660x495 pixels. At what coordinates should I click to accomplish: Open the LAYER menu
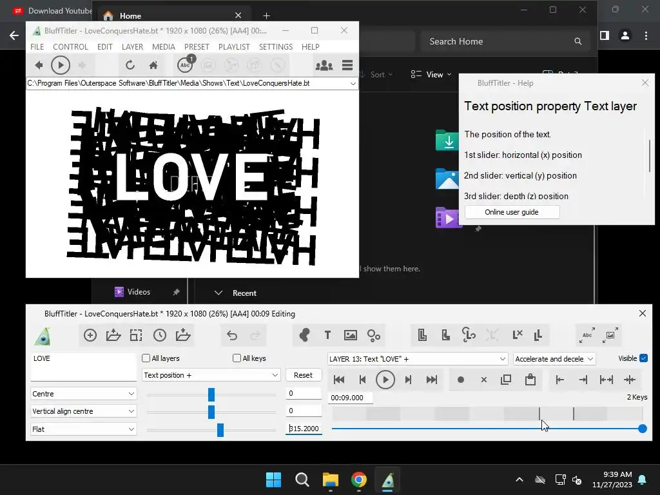pos(132,46)
